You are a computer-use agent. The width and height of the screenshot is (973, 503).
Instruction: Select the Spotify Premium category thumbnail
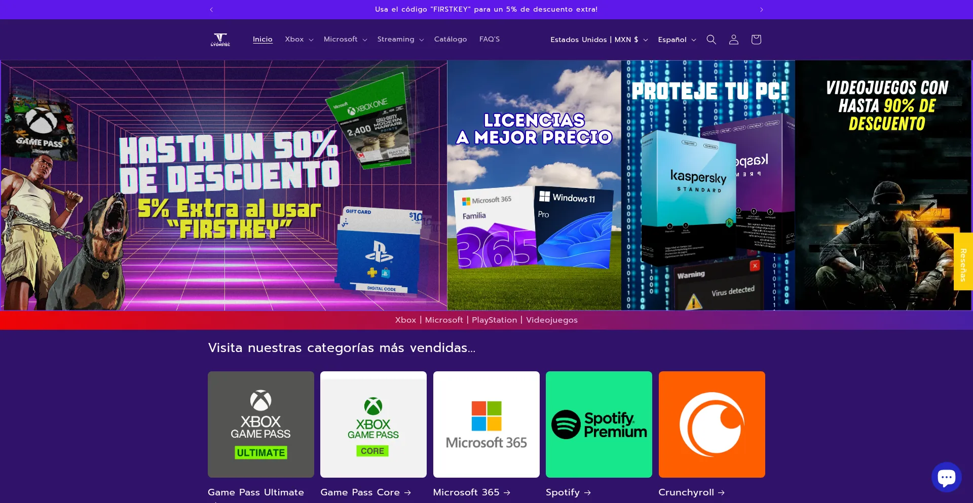[598, 424]
